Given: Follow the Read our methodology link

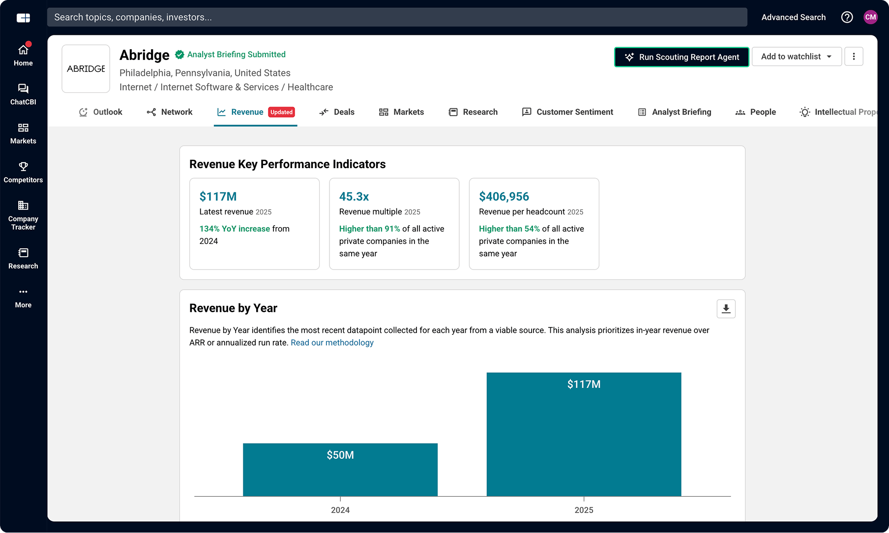Looking at the screenshot, I should pos(332,343).
